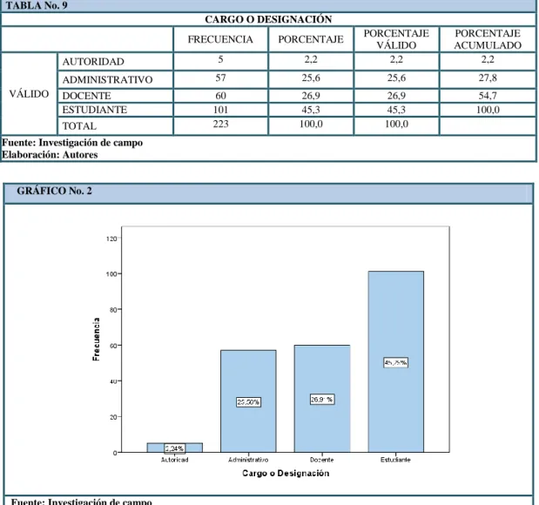Image resolution: width=539 pixels, height=505 pixels.
Task: Select ESTUDIANTE's 45,3 in the PORCENTAJE column
Action: coord(311,110)
